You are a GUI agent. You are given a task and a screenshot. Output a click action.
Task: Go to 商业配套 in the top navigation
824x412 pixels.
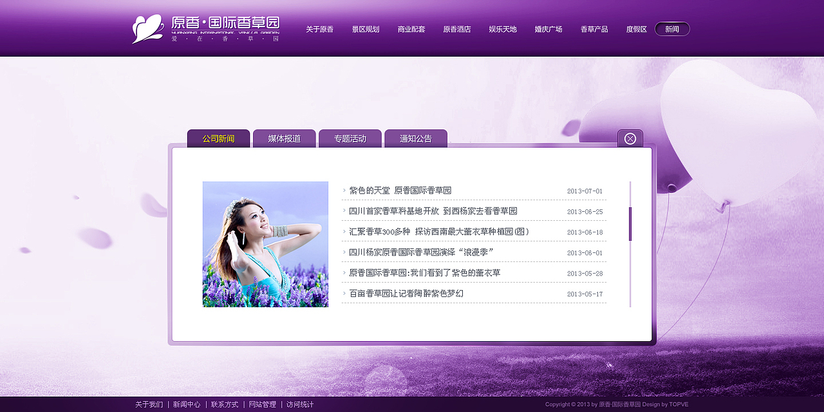pos(411,29)
